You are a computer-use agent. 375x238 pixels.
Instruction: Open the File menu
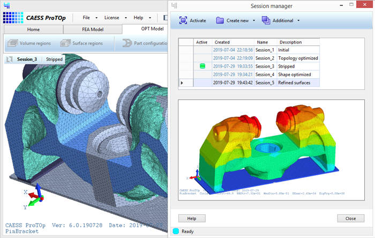86,18
